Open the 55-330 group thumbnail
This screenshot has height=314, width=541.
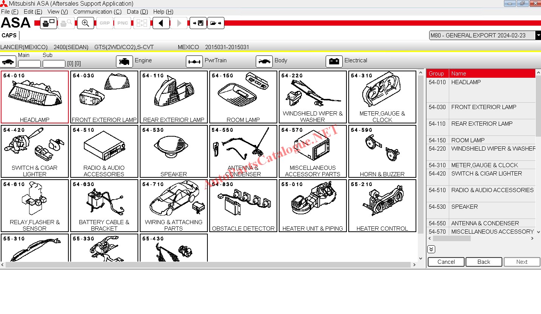click(x=104, y=248)
